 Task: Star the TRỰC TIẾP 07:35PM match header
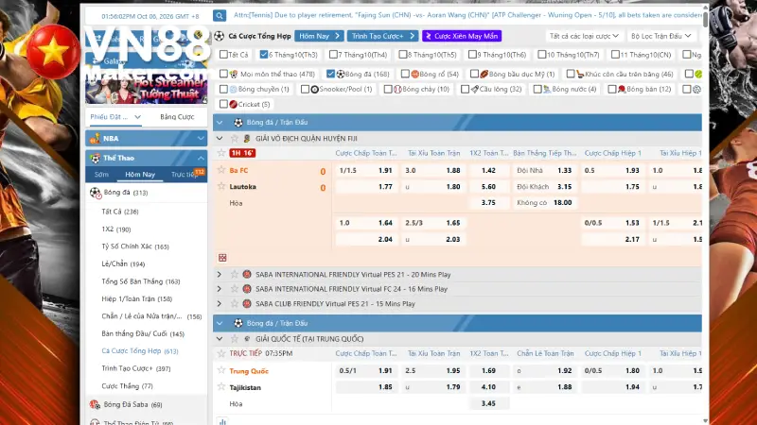[x=221, y=353]
